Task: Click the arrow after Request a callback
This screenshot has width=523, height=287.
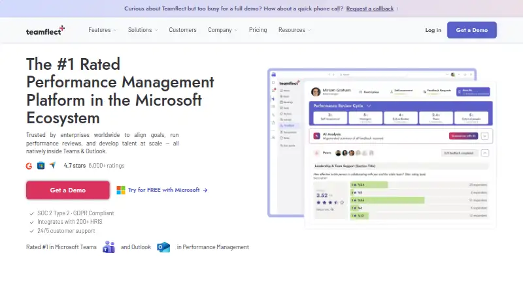Action: click(397, 8)
